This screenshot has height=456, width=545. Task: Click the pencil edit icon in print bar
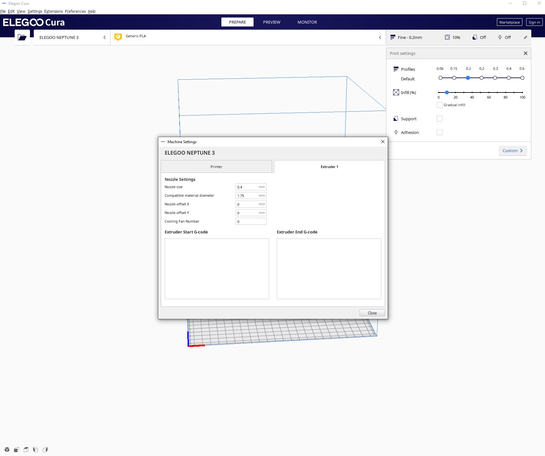click(525, 37)
